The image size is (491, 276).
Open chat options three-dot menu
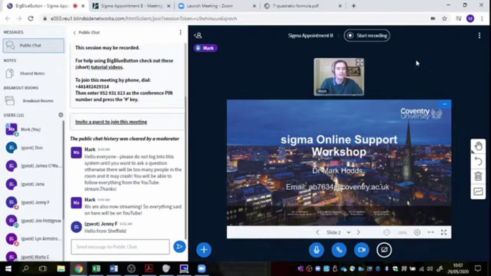(180, 33)
